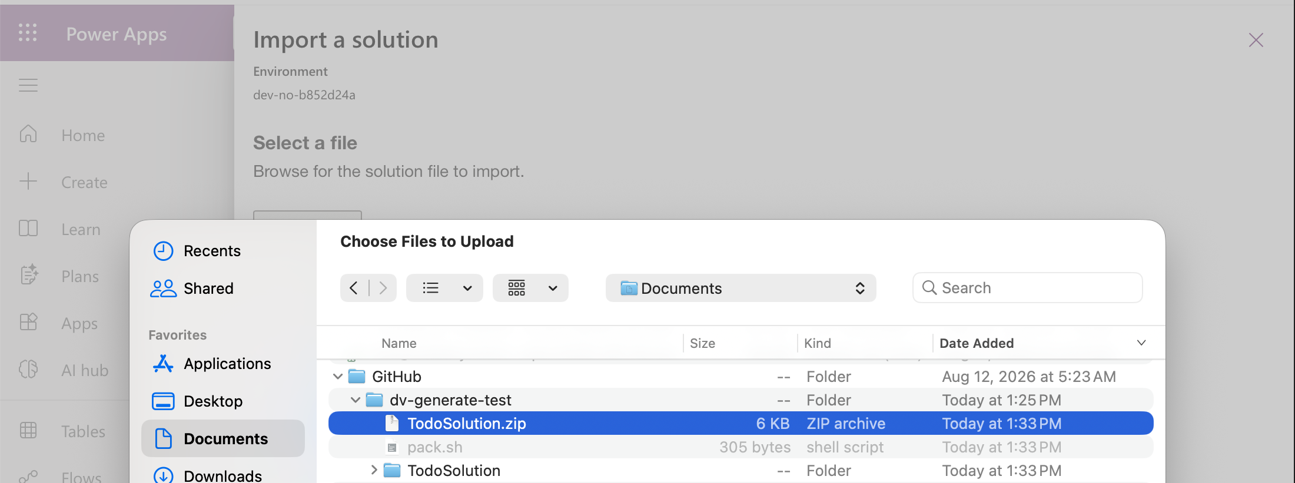1295x483 pixels.
Task: Go forward in file dialog navigation
Action: point(383,288)
